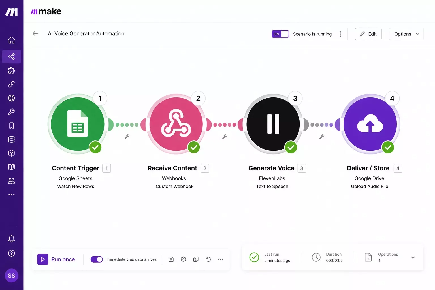Open the bottom toolbar more options ellipsis
435x290 pixels.
(221, 259)
